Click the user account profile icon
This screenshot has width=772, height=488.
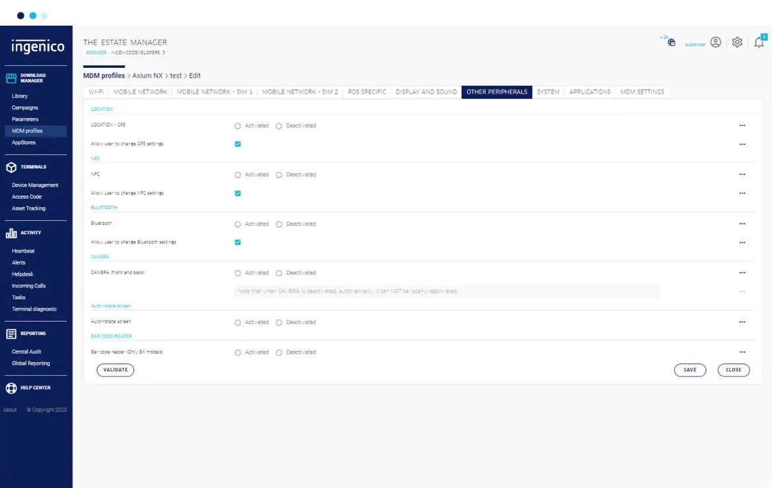715,42
